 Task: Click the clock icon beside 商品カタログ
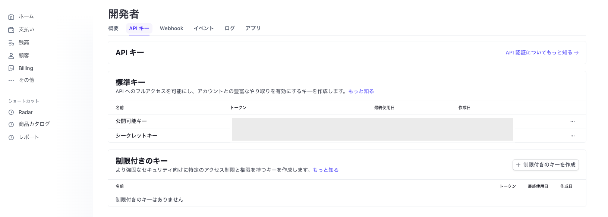coord(11,125)
